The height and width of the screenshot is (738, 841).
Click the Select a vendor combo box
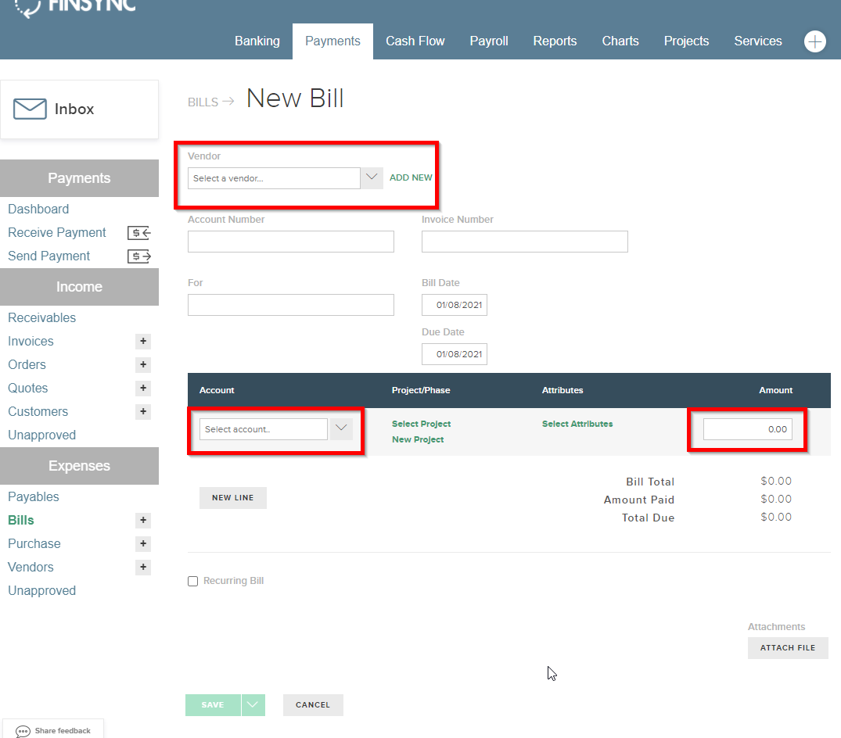[x=274, y=178]
